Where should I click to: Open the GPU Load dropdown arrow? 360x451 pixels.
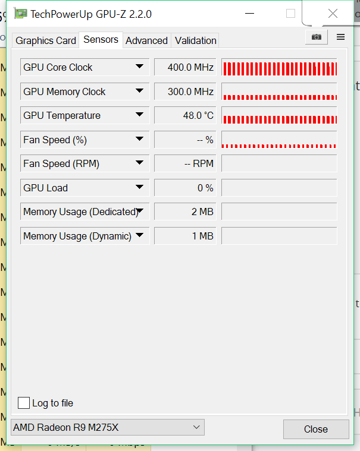(139, 187)
